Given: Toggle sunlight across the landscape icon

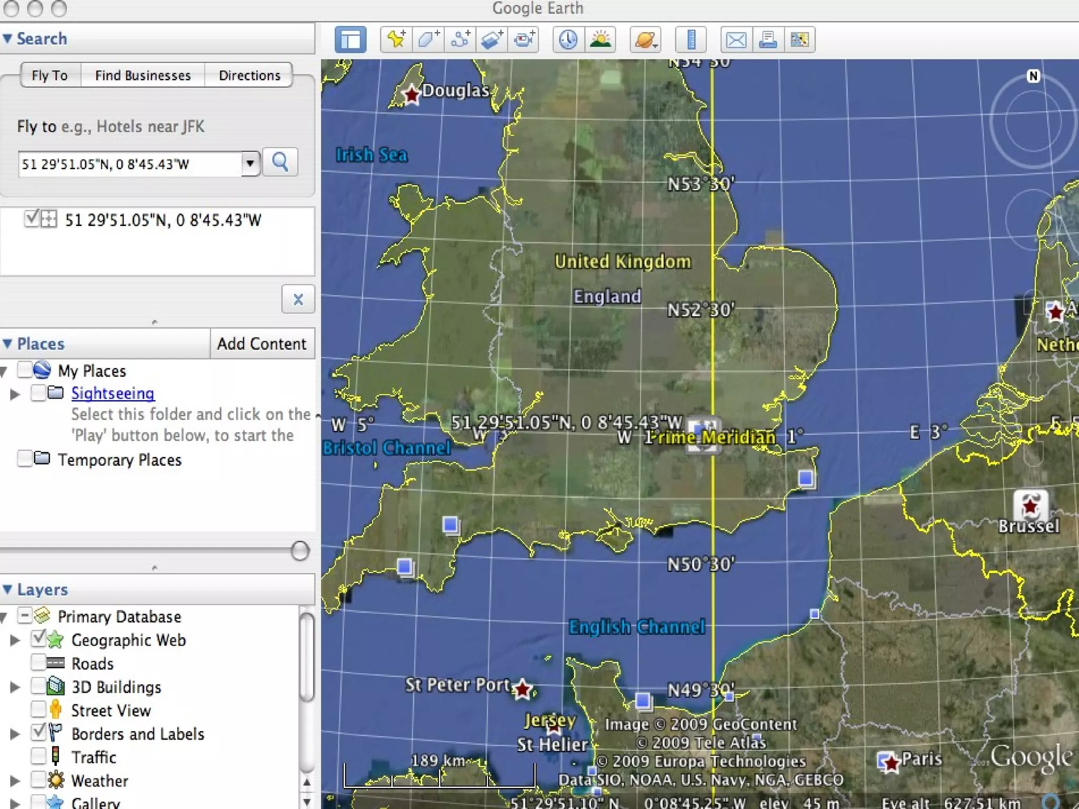Looking at the screenshot, I should [601, 40].
